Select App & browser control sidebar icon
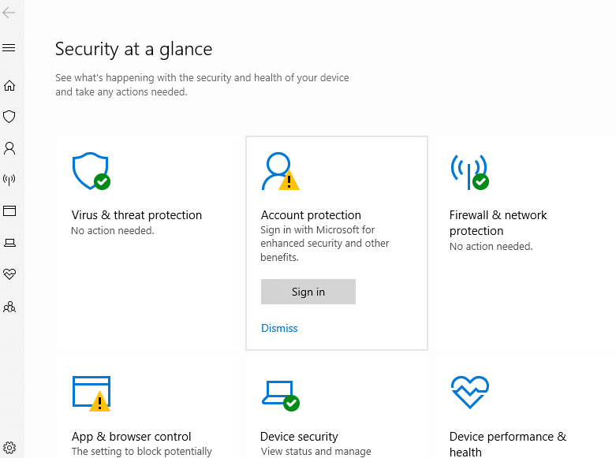Viewport: 616px width, 458px height. 9,210
